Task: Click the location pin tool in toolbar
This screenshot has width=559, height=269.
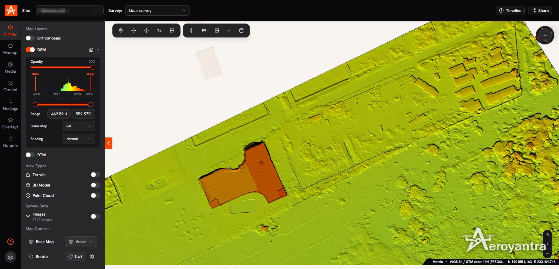Action: (121, 31)
